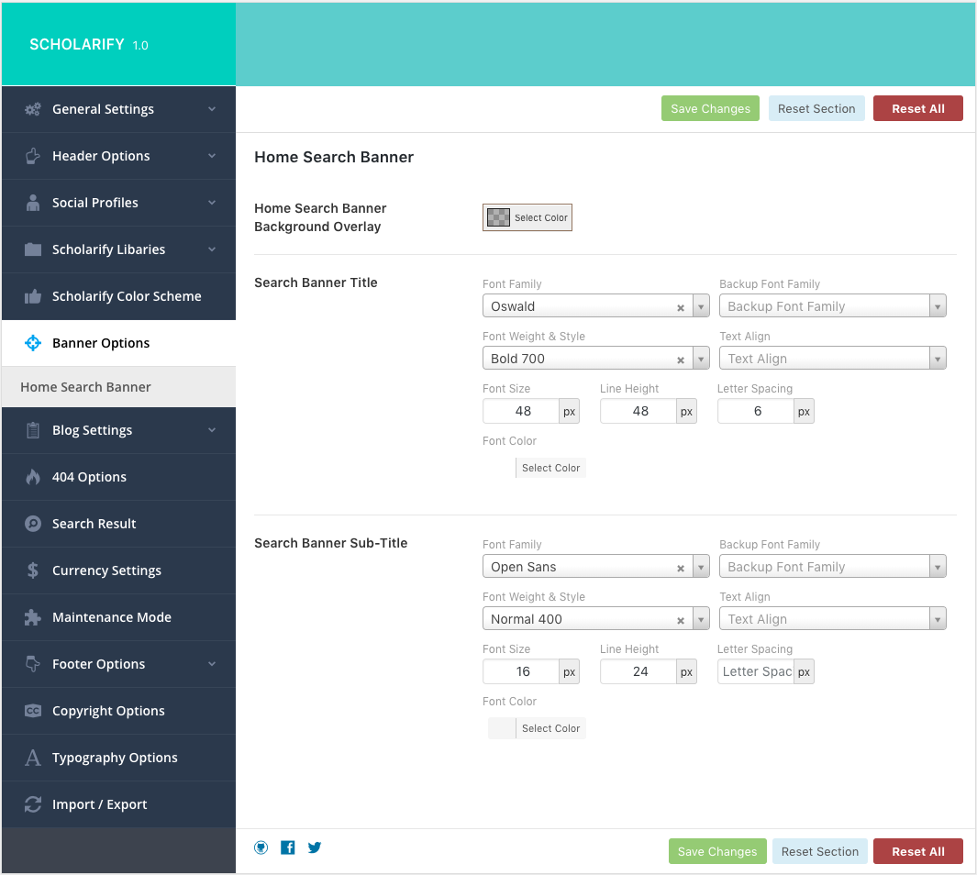977x875 pixels.
Task: Open Sub-Title Backup Font Family dropdown
Action: point(832,567)
